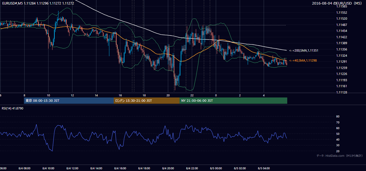Click the 8/4 12:00 time label
Screen dimensions: 366x171
[x=72, y=168]
